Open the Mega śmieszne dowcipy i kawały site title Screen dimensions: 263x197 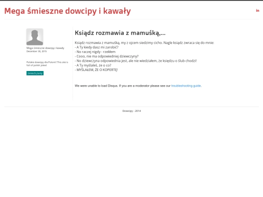coord(67,11)
